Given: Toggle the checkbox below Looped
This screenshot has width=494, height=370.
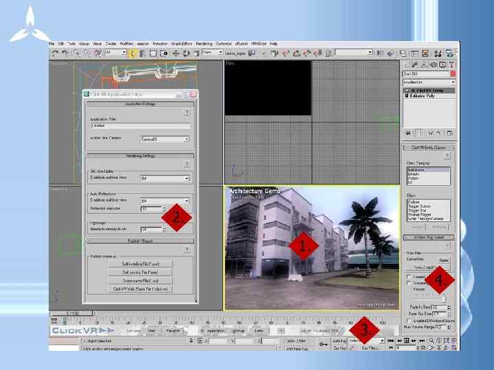Looking at the screenshot, I should [409, 283].
